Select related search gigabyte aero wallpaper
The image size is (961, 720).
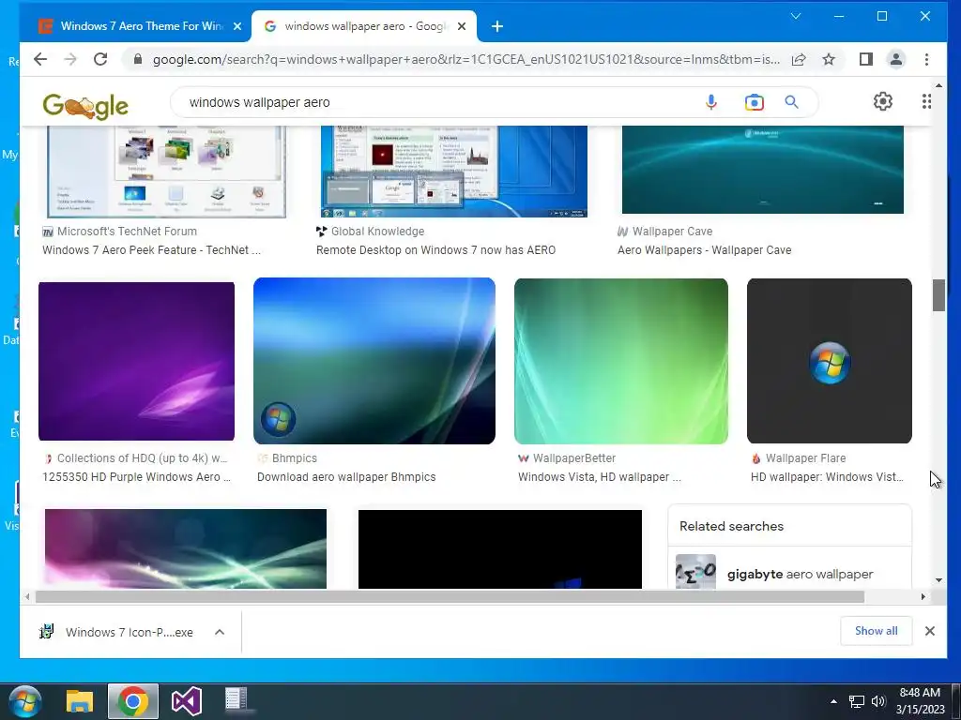click(x=789, y=573)
